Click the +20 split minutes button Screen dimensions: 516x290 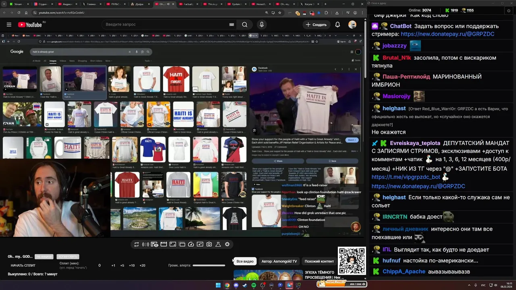tap(142, 265)
